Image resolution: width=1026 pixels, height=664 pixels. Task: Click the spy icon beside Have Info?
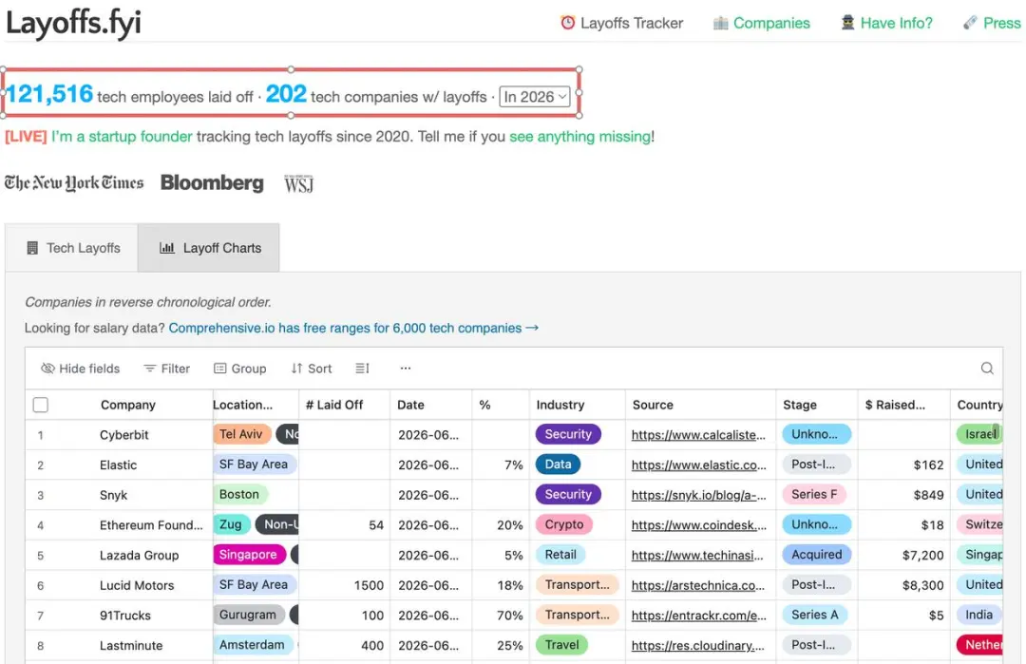tap(848, 23)
